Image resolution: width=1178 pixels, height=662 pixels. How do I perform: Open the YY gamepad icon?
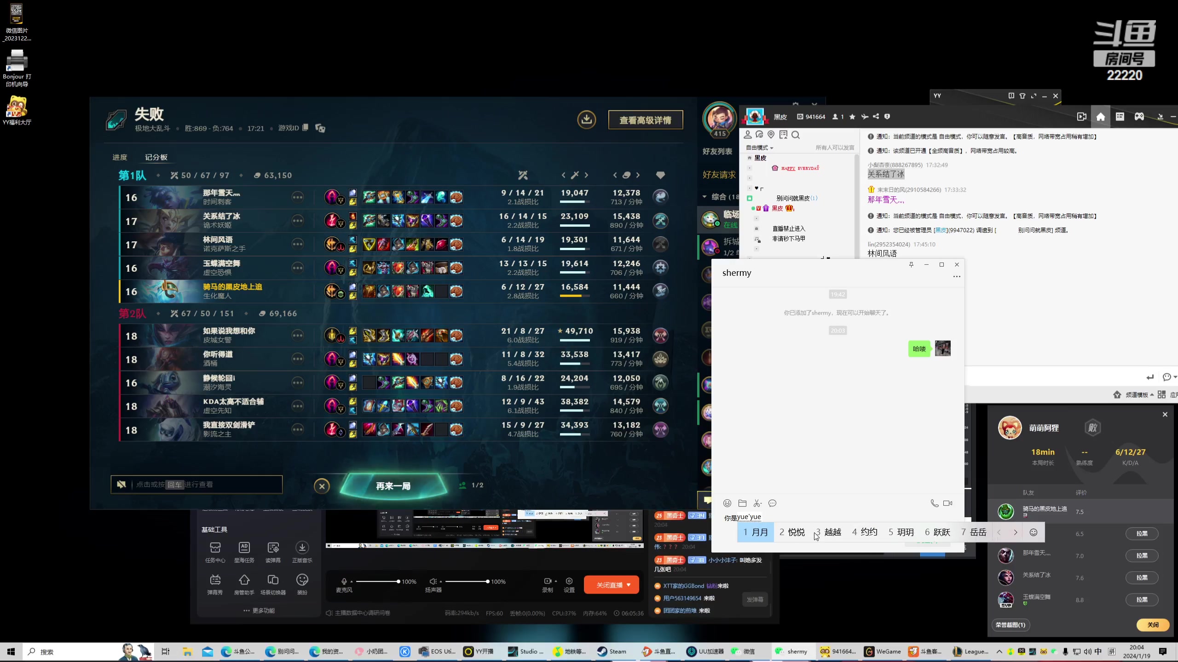(x=1139, y=116)
